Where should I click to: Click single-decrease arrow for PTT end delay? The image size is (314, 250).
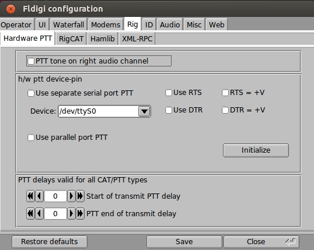tap(40, 214)
